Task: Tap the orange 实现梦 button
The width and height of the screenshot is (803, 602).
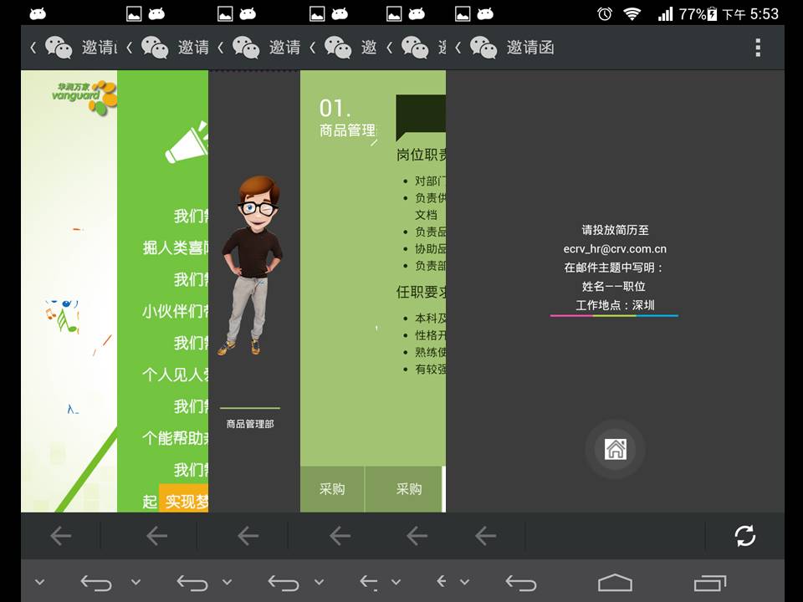Action: pyautogui.click(x=184, y=501)
